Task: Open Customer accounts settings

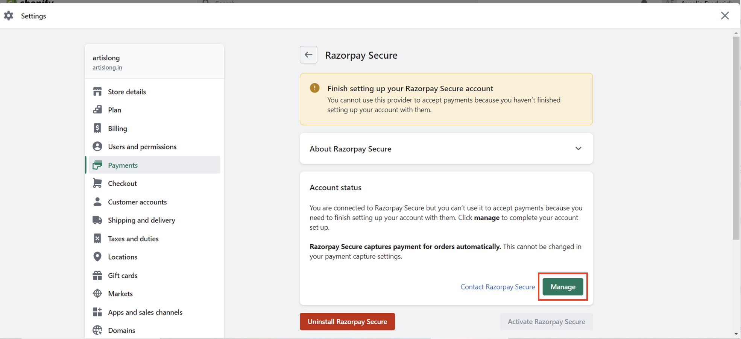Action: point(153,202)
